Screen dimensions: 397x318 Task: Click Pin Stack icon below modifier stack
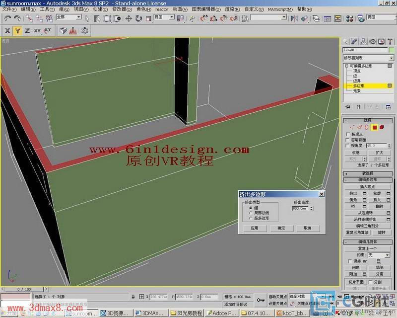coord(348,107)
